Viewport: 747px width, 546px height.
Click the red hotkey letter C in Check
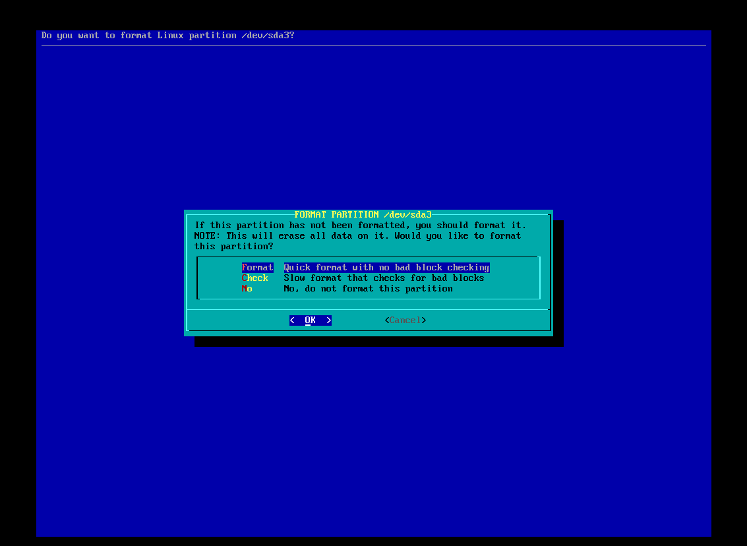pos(245,278)
